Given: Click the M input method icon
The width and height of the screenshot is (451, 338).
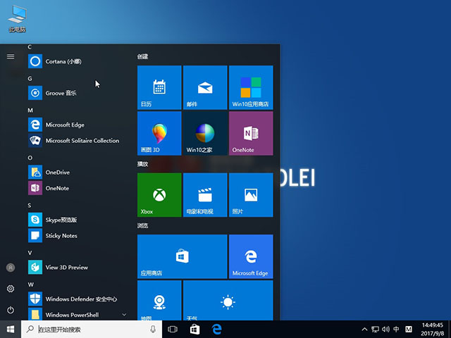Looking at the screenshot, I should coord(409,329).
